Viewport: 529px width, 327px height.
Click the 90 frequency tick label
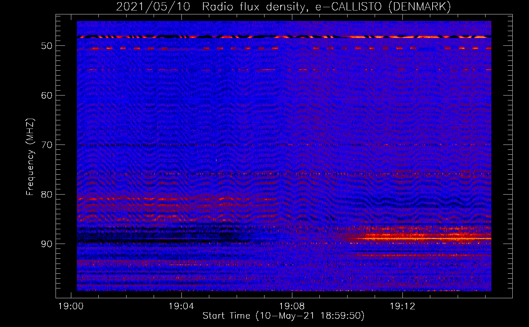click(46, 244)
